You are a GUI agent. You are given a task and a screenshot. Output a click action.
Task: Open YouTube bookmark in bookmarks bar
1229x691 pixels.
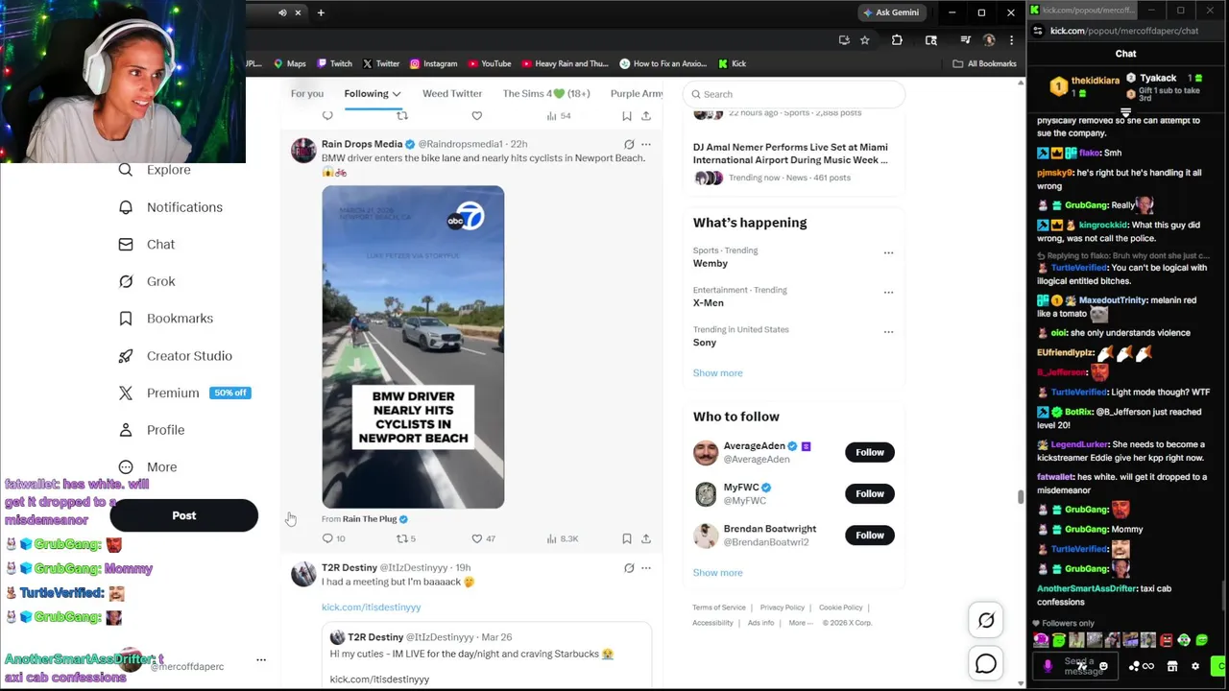489,64
